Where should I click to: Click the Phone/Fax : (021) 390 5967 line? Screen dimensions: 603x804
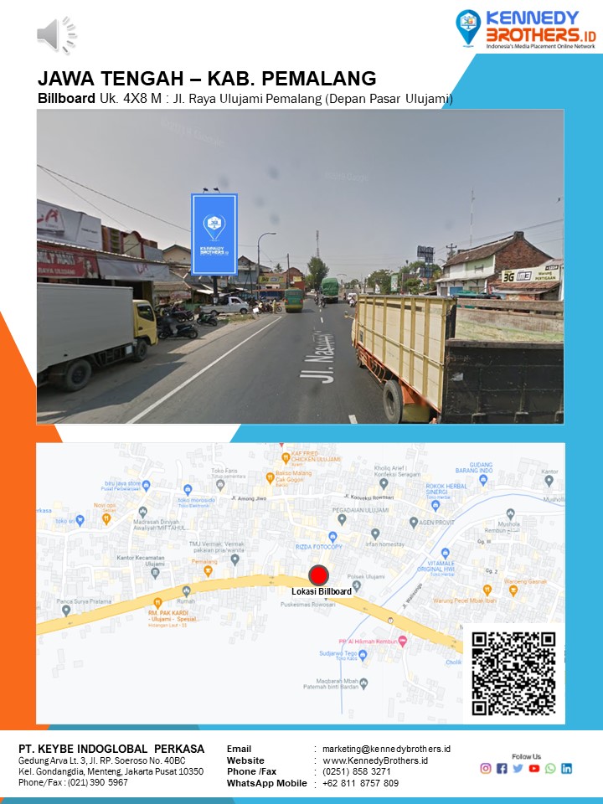[x=74, y=782]
